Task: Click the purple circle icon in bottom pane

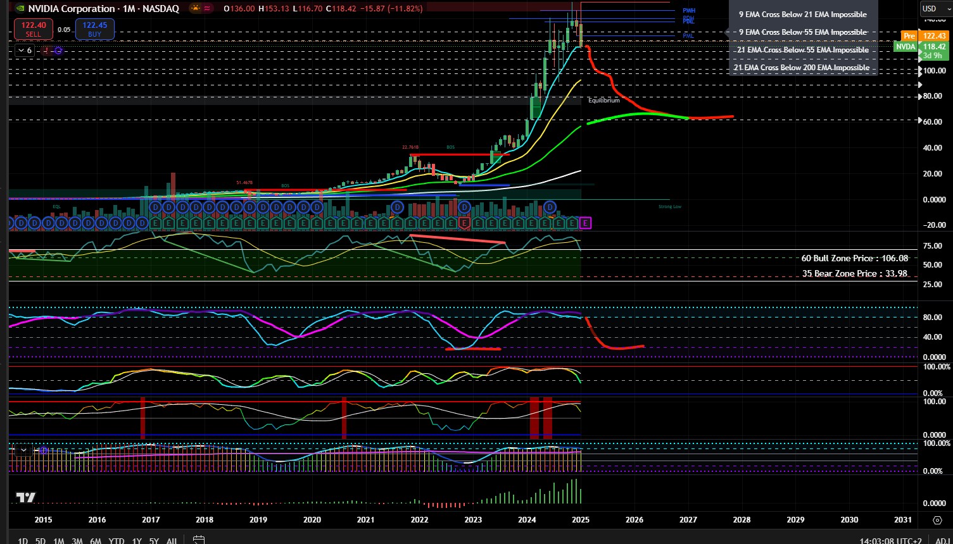Action: (x=43, y=450)
